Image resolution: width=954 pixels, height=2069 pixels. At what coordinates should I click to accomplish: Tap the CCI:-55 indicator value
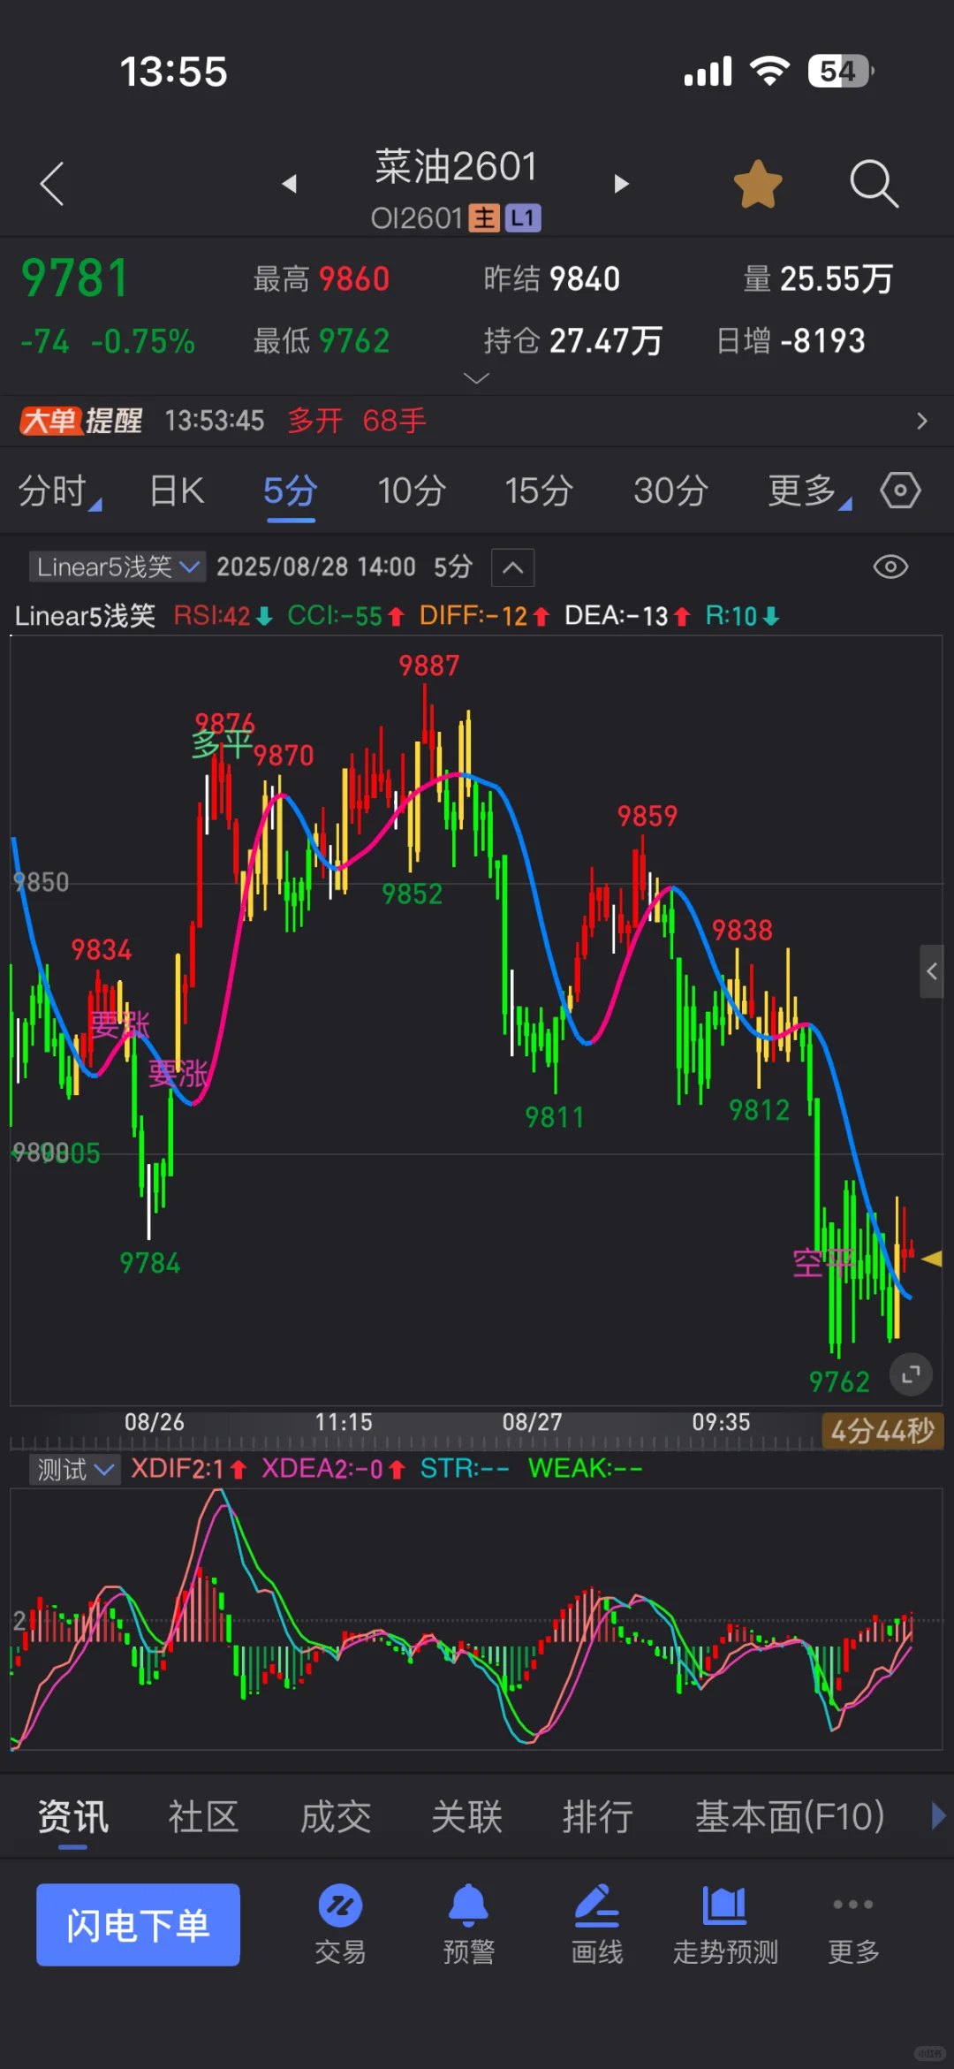coord(346,616)
